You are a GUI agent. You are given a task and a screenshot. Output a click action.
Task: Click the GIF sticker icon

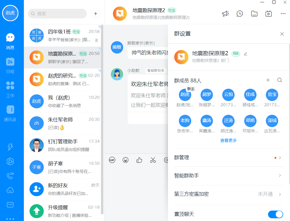112,160
